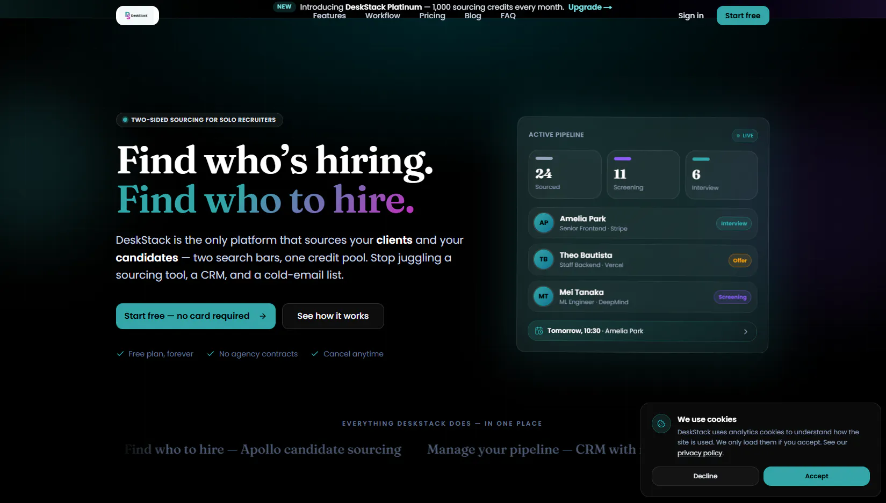Go to the Pricing page
The image size is (886, 503).
tap(432, 16)
